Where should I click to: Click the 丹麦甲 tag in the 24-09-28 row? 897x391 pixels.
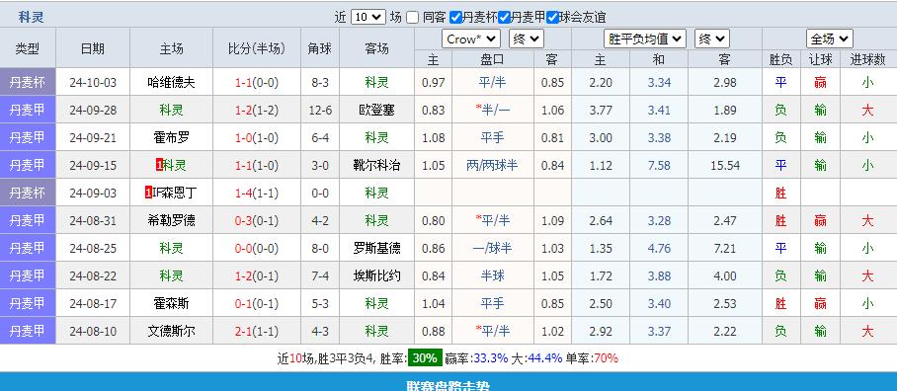[28, 110]
